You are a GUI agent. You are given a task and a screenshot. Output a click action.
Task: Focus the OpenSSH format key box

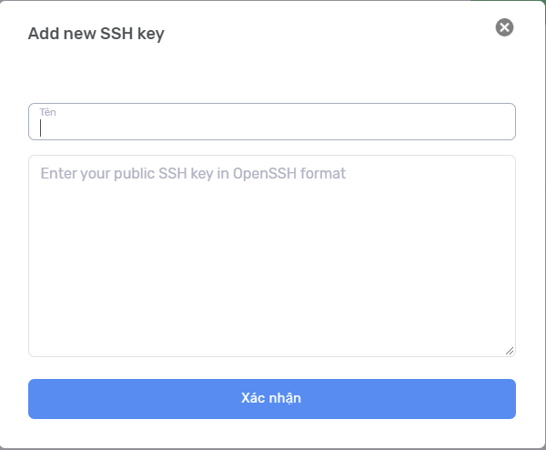click(272, 255)
